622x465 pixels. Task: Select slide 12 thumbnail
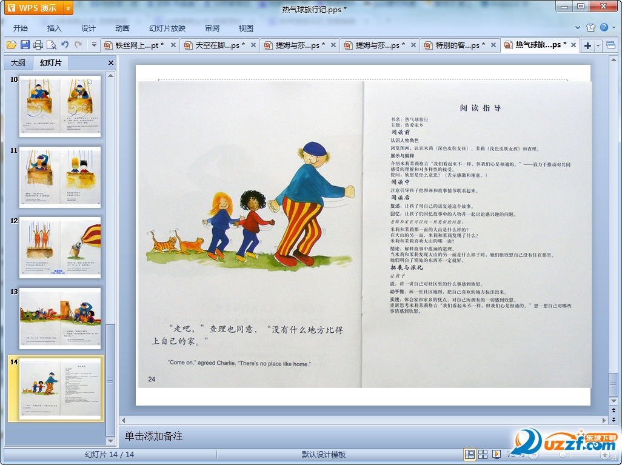click(60, 247)
